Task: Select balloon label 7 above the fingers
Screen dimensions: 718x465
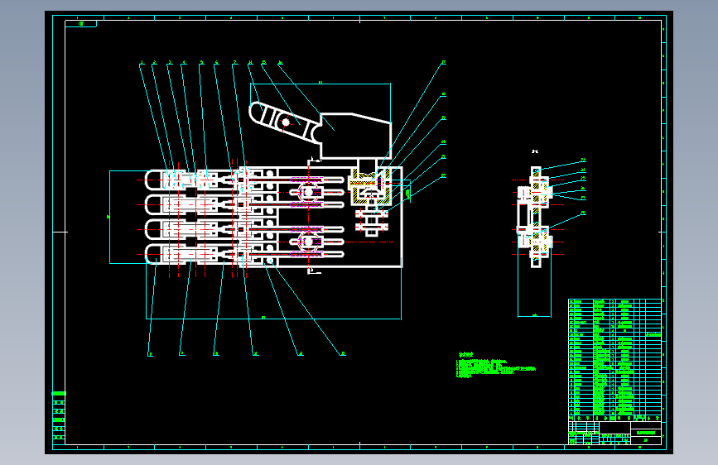Action: [235, 63]
